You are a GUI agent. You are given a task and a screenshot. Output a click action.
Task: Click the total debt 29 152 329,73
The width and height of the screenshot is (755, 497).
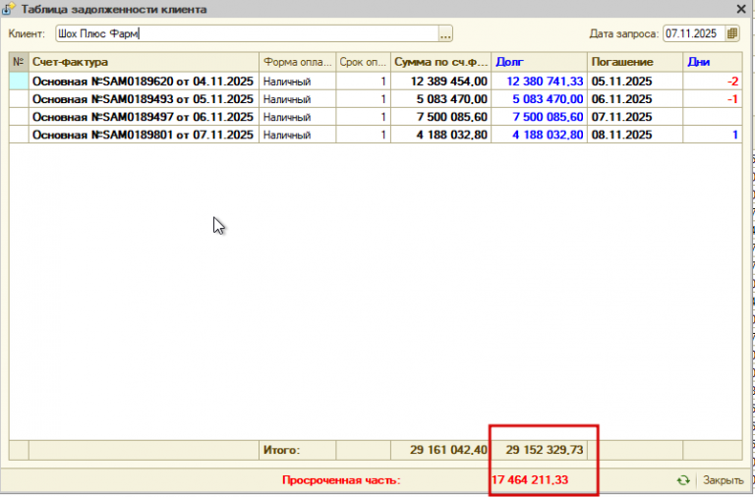[x=545, y=450]
